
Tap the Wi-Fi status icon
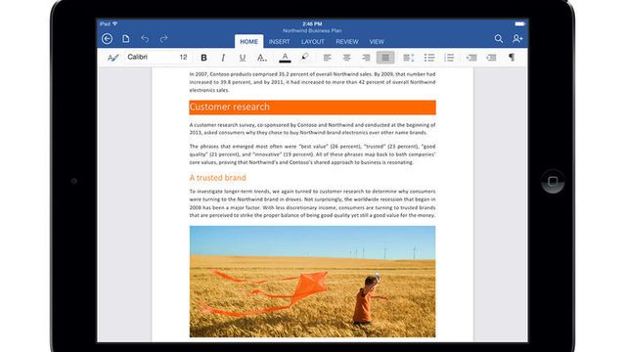coord(115,23)
